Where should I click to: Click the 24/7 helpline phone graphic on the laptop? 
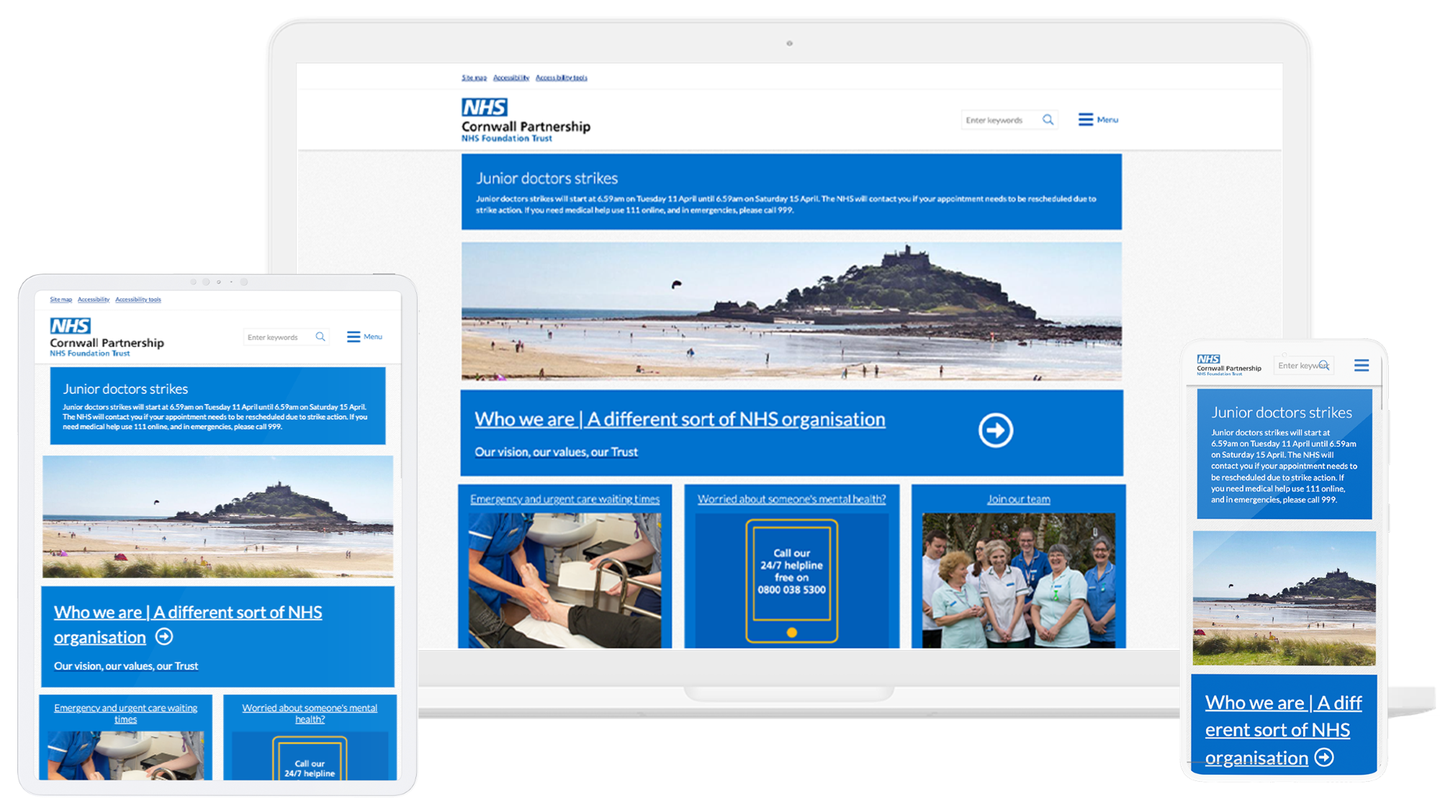pyautogui.click(x=791, y=580)
